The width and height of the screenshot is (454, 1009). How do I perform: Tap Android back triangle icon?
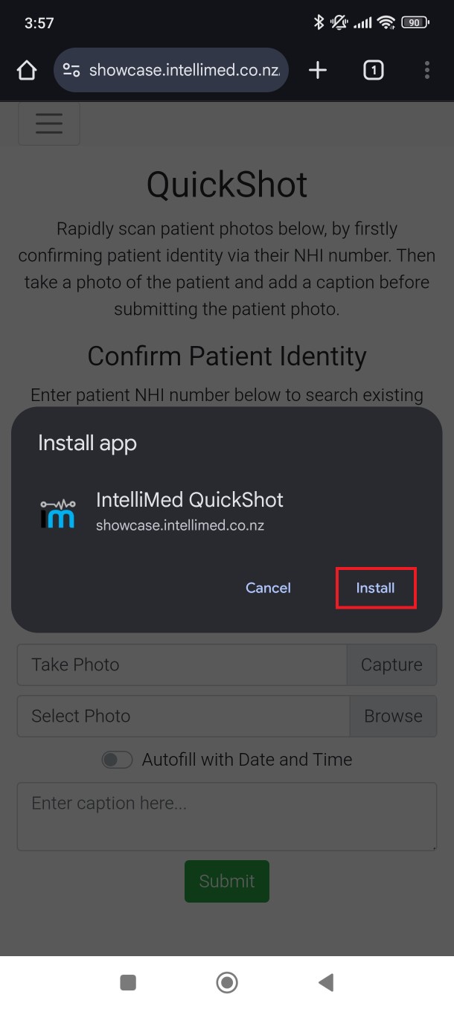[x=325, y=983]
